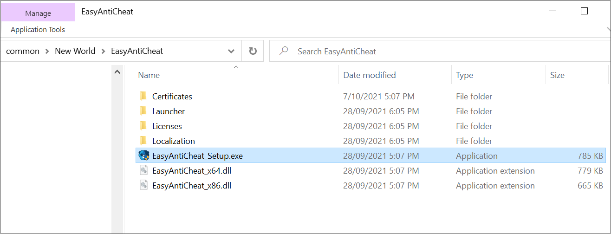Click the refresh button beside address bar
The width and height of the screenshot is (611, 234).
253,51
